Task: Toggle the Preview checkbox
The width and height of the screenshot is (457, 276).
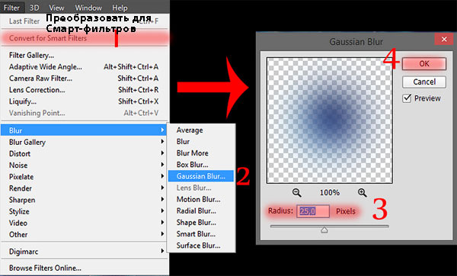Action: (407, 98)
